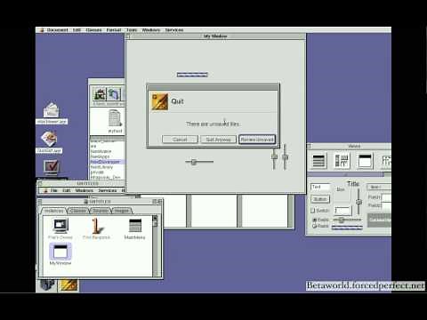Click the Interface Builder icon in Quit dialog
Image resolution: width=427 pixels, height=320 pixels.
[160, 101]
